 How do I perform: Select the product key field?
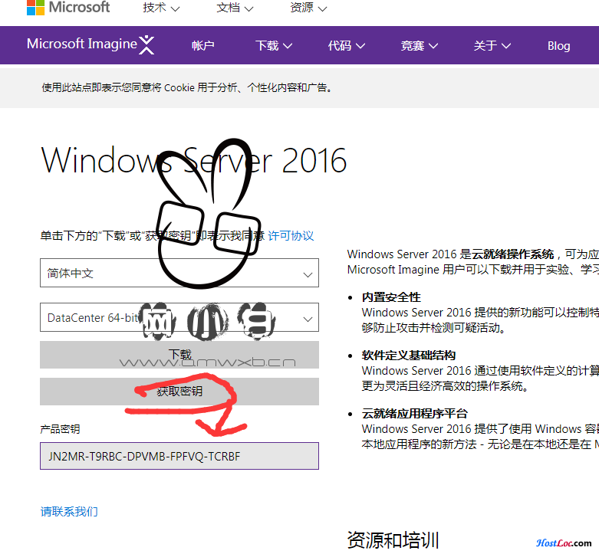(179, 456)
